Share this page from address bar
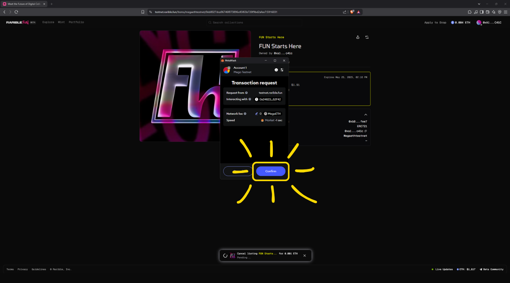Image resolution: width=510 pixels, height=283 pixels. point(344,12)
